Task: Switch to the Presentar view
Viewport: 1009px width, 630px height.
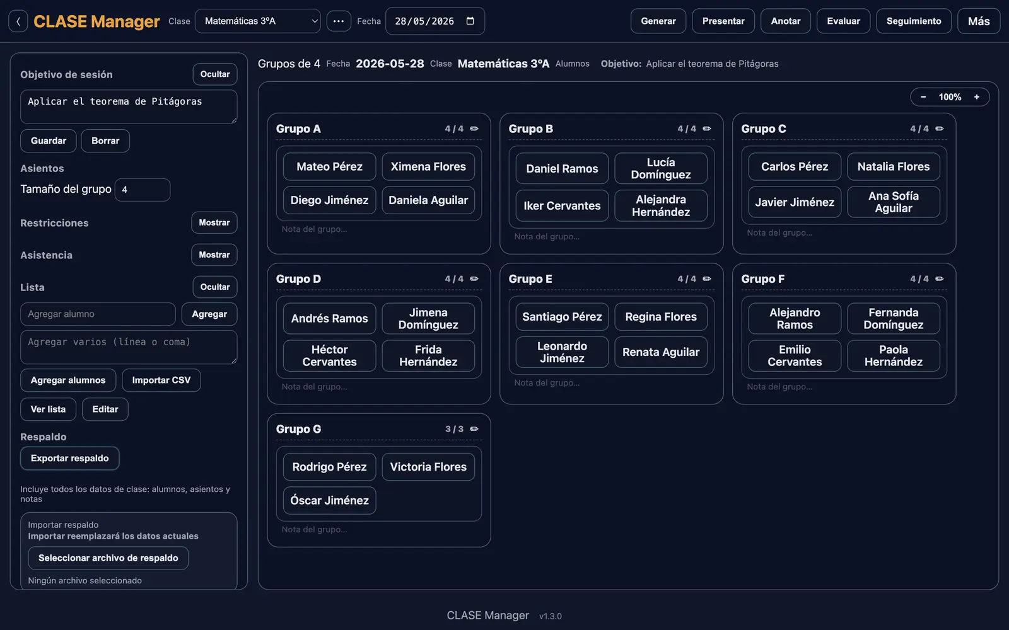Action: pos(723,21)
